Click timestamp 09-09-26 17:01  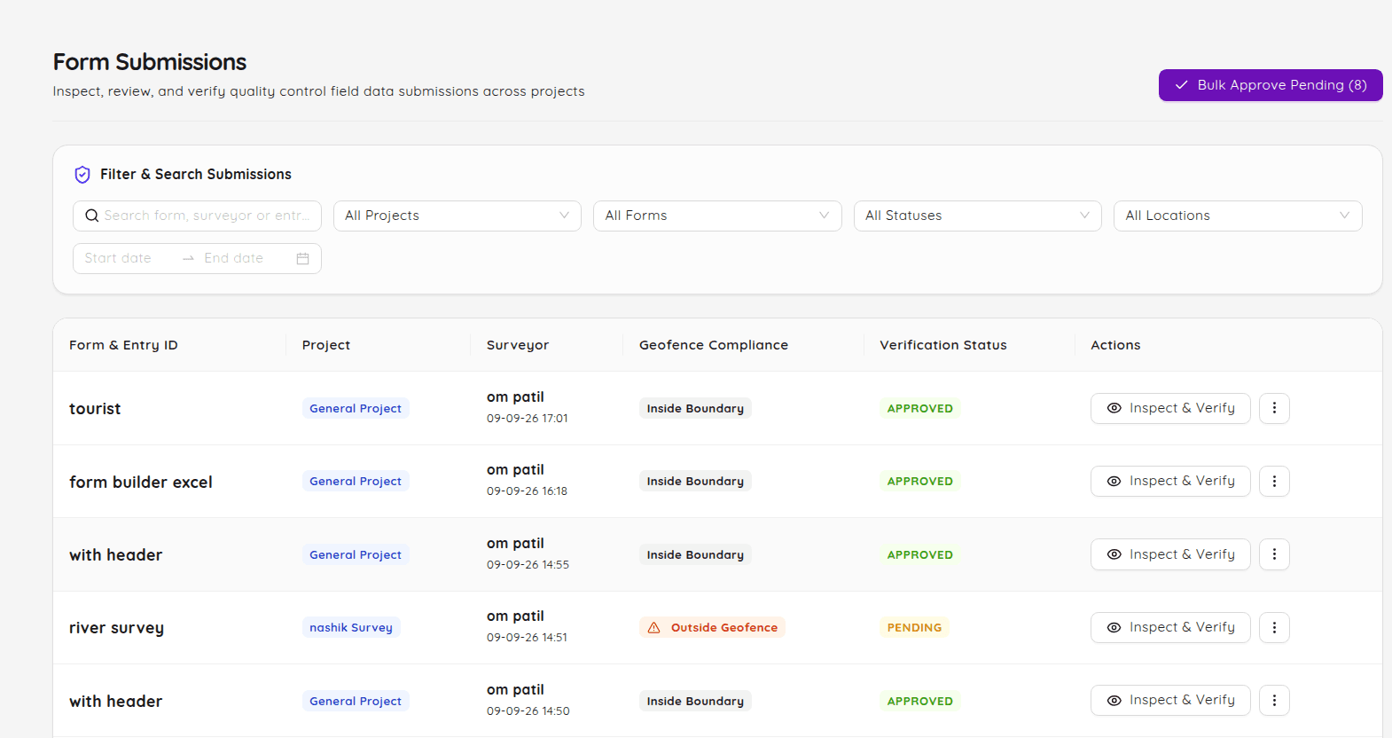click(528, 419)
